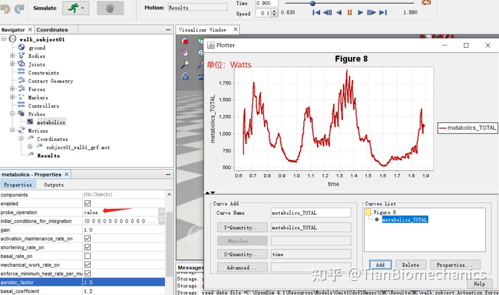Open the Outputs tab in properties panel
Image resolution: width=499 pixels, height=295 pixels.
pyautogui.click(x=54, y=185)
